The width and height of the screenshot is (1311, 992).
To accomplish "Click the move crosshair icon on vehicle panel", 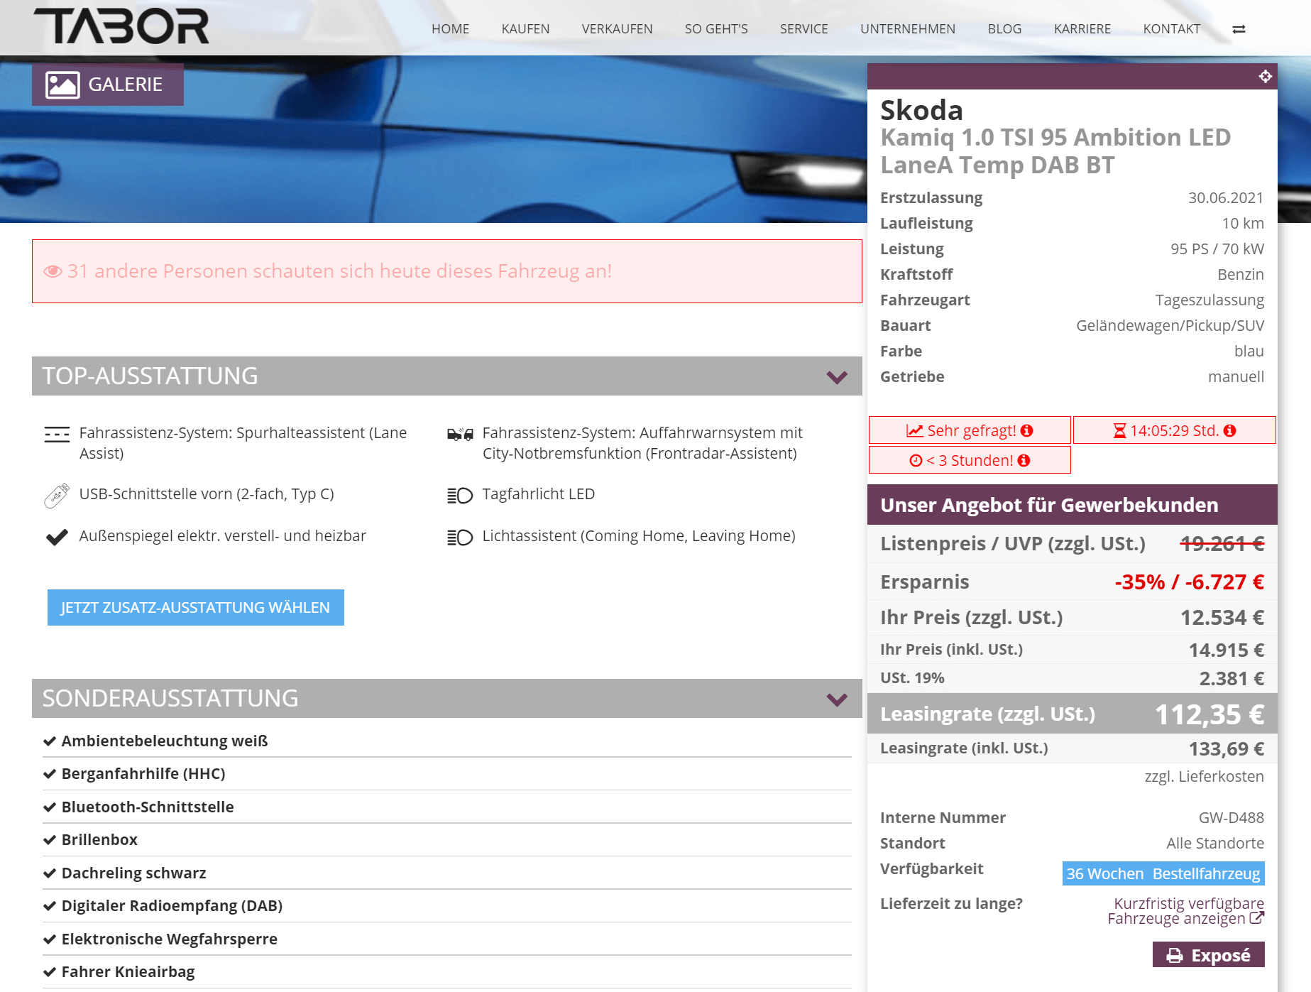I will [1265, 76].
